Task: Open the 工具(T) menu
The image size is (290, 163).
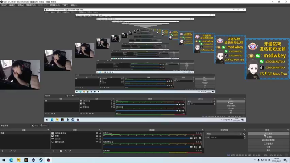Action: tap(65, 5)
